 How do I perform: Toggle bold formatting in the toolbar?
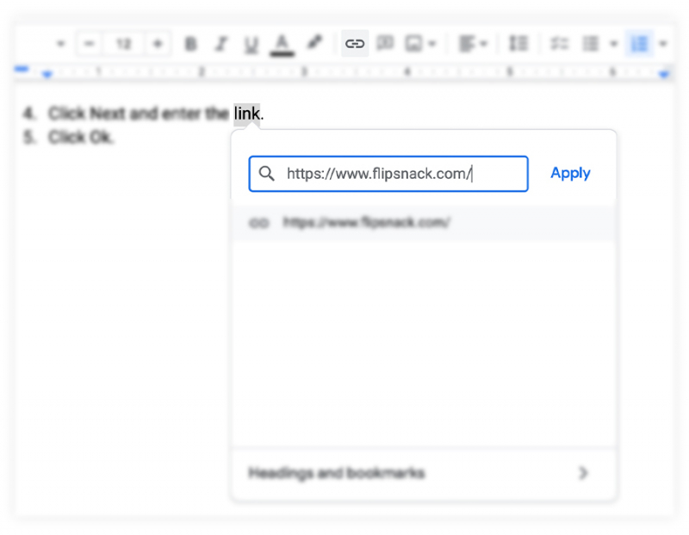(x=191, y=44)
